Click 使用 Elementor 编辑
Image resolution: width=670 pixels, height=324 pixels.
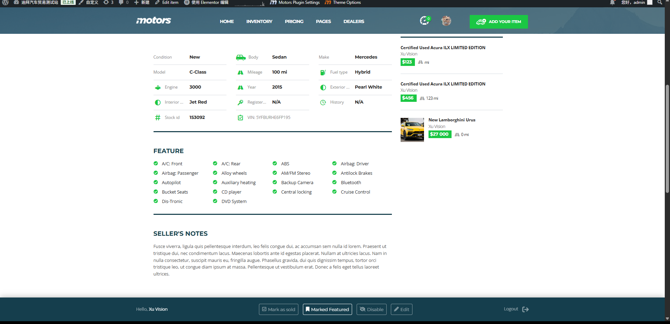pyautogui.click(x=207, y=2)
